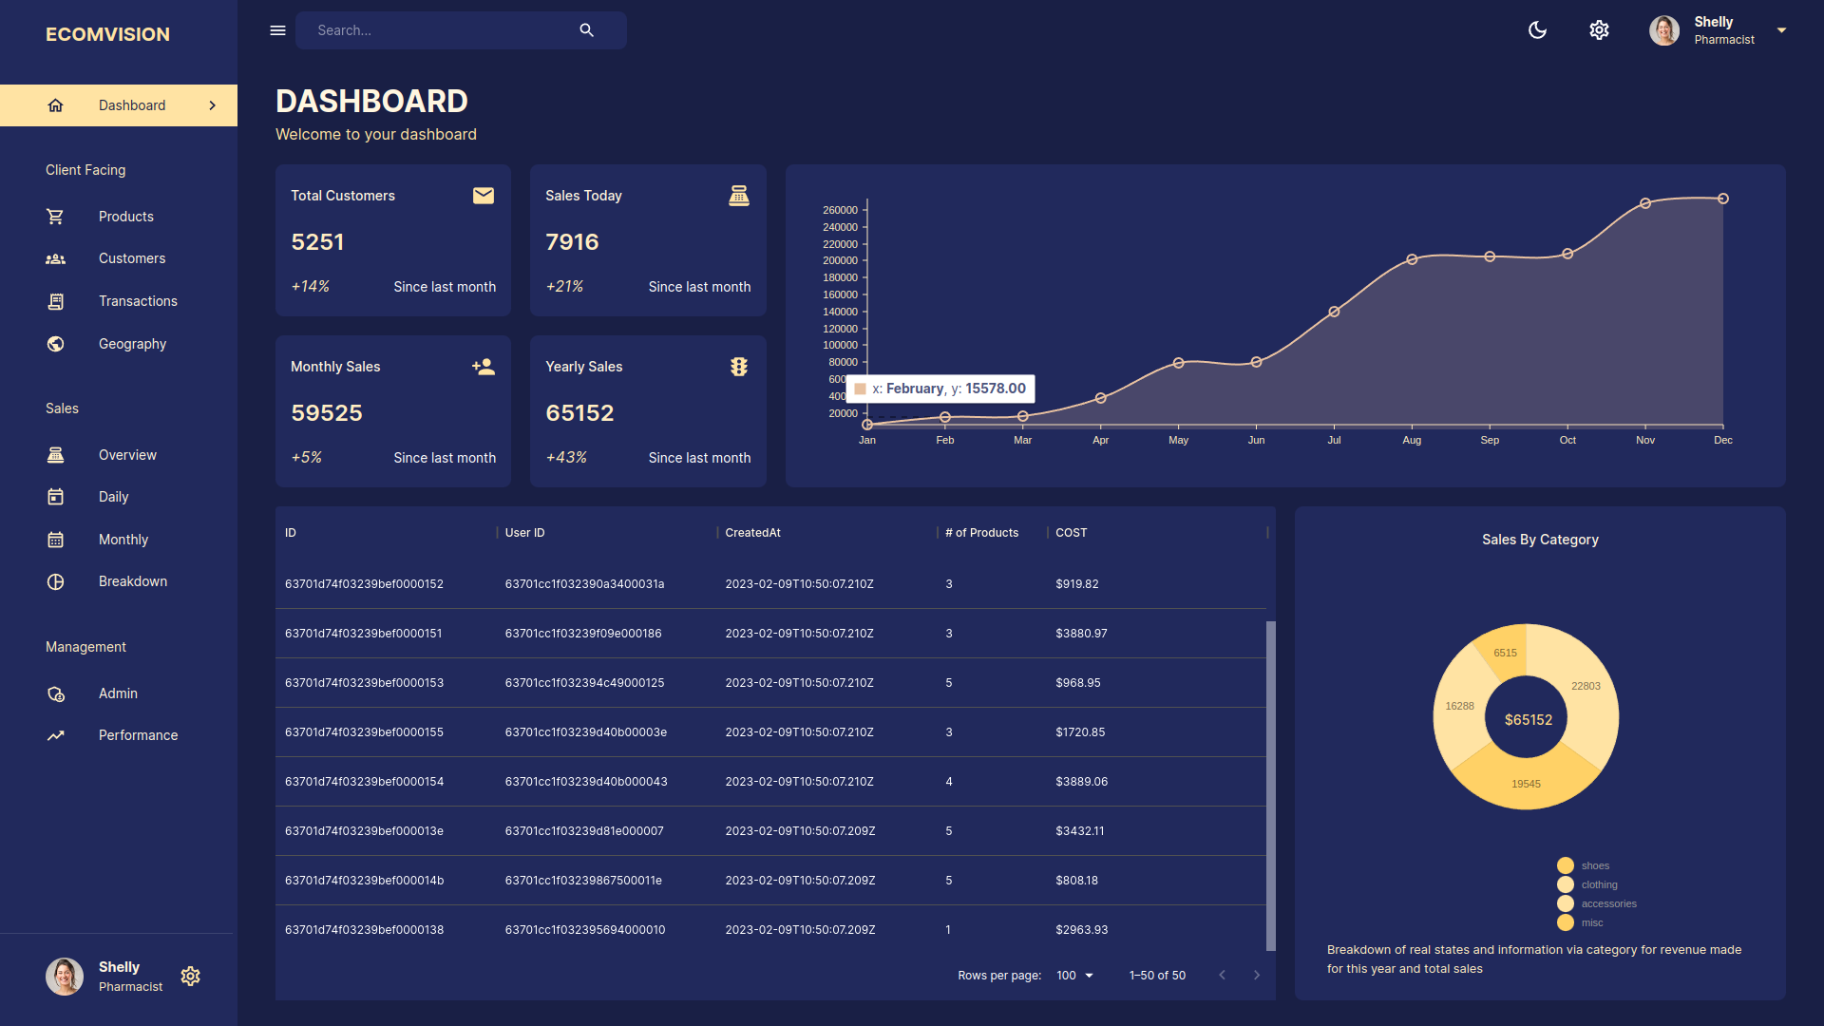Click the Geography globe icon

pyautogui.click(x=55, y=344)
